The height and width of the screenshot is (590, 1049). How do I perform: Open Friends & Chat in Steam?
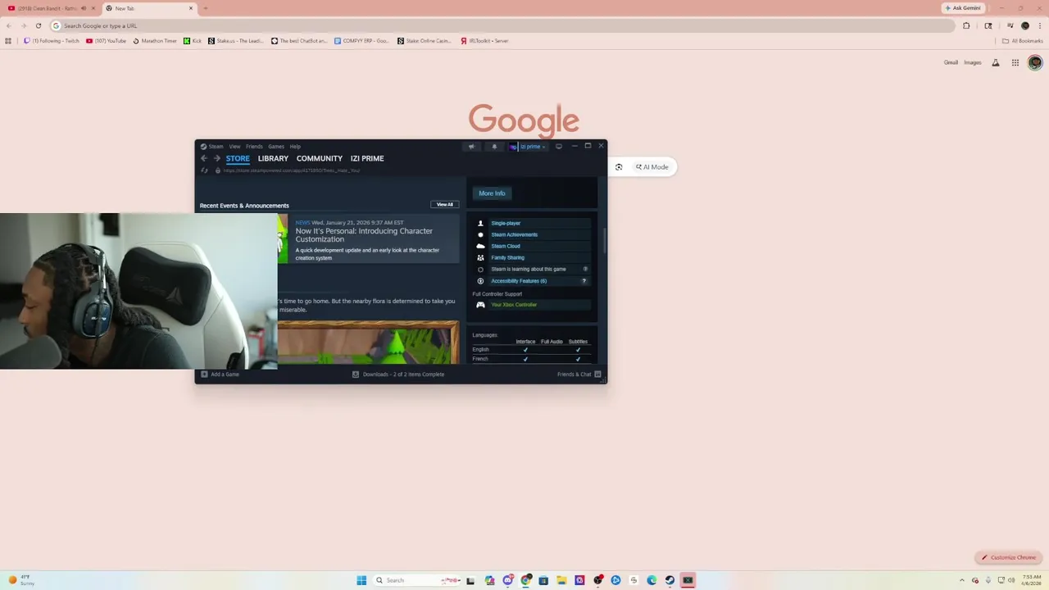(x=579, y=374)
